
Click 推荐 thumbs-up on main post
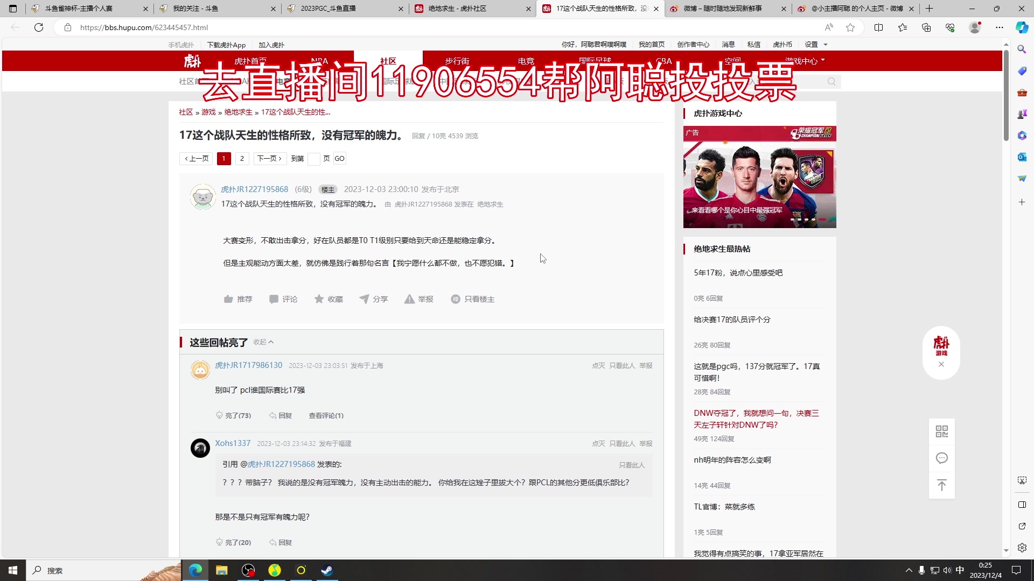(237, 299)
